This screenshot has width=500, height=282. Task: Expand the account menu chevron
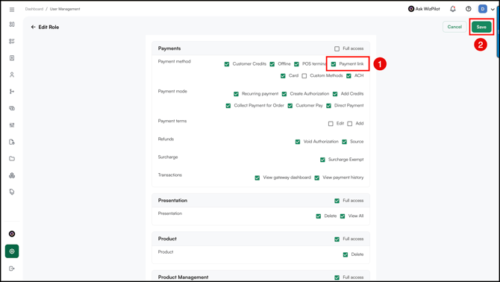(493, 9)
